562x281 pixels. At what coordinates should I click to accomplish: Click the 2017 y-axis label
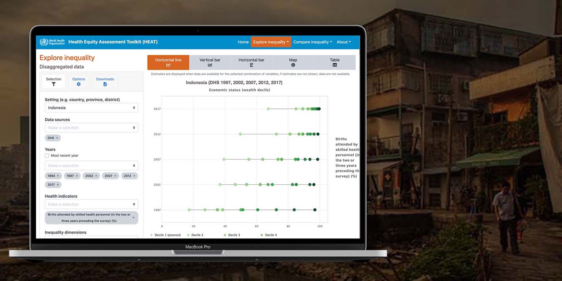(157, 109)
